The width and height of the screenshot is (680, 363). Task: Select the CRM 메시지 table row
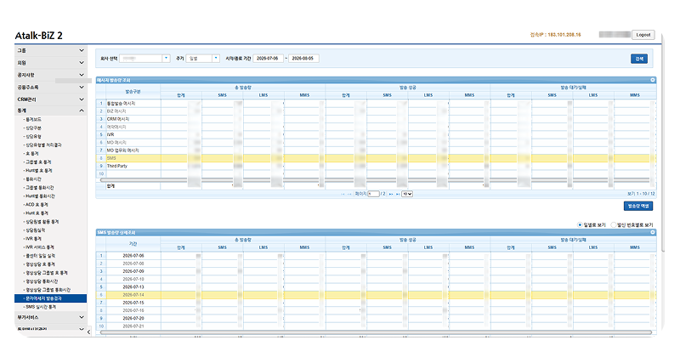tap(376, 119)
